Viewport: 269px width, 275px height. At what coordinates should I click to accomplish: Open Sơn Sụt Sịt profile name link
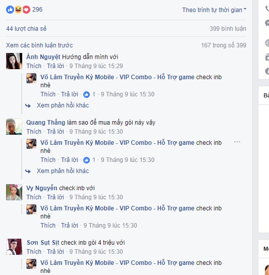coord(43,243)
